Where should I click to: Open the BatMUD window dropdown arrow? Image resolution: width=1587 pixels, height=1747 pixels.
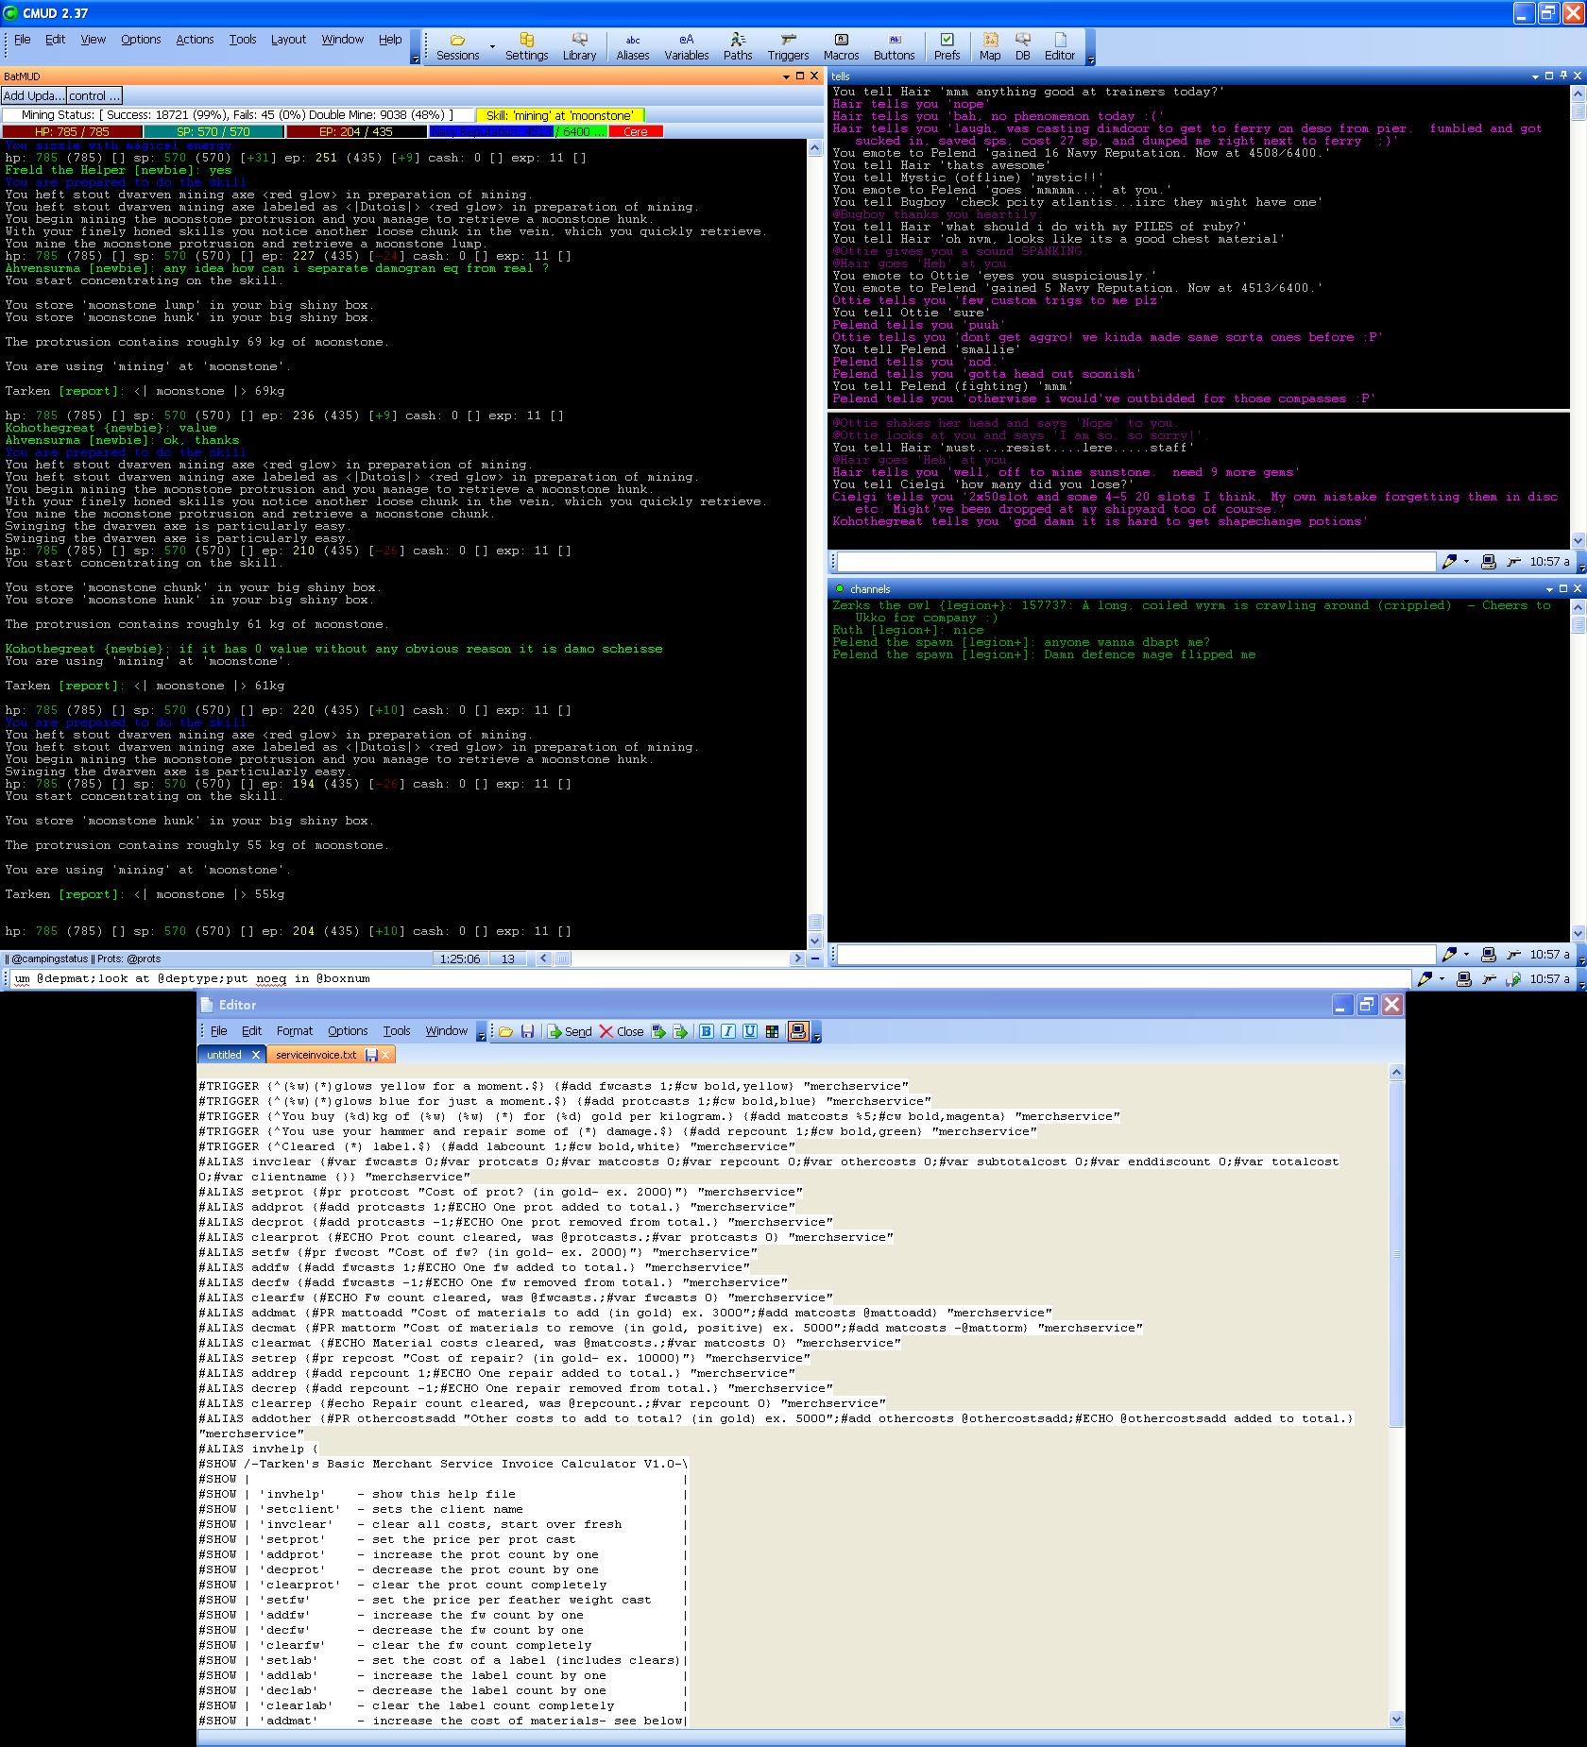(x=786, y=76)
